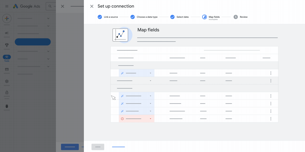
Task: Click the Map fields heading
Action: coord(148,30)
